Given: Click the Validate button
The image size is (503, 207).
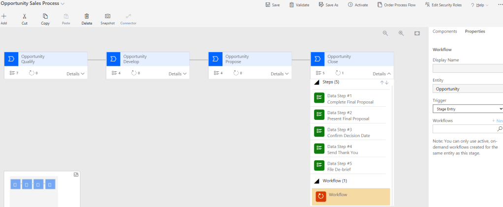Looking at the screenshot, I should (x=299, y=5).
